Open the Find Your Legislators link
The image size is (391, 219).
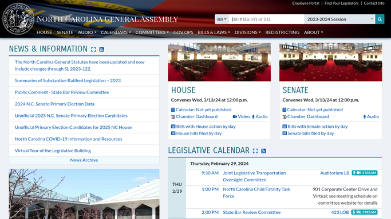(x=341, y=3)
